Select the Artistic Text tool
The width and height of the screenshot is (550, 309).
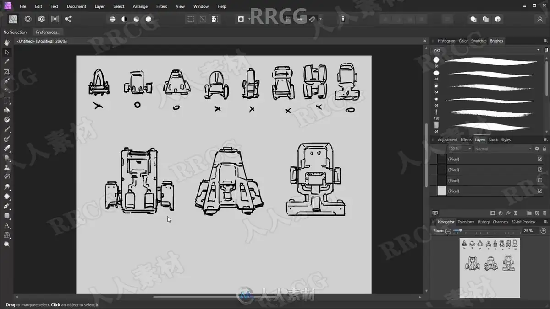tap(7, 225)
